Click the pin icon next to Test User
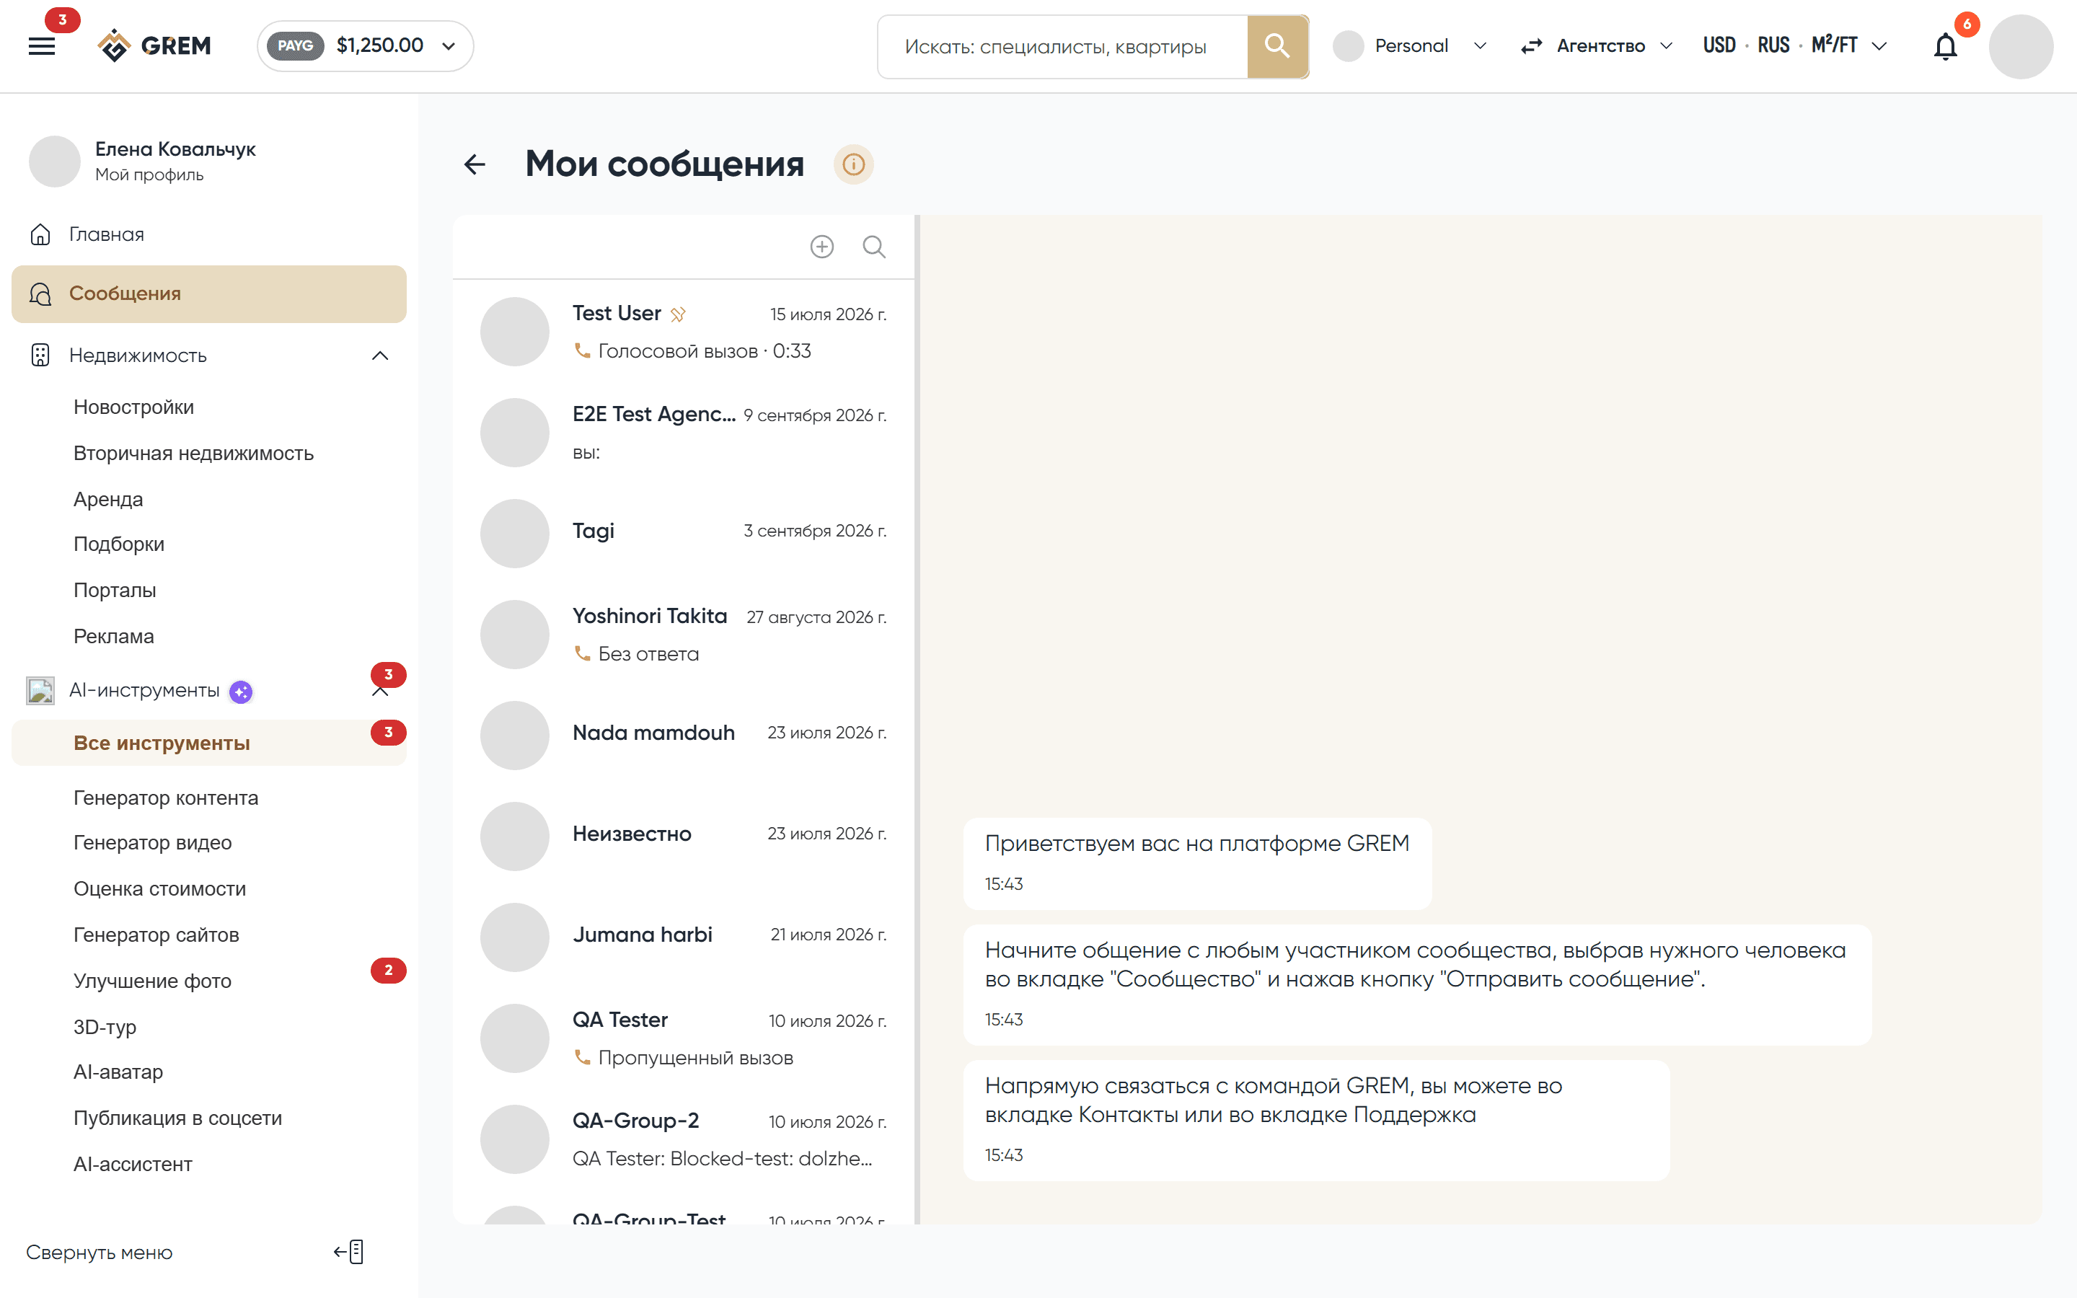 coord(678,314)
